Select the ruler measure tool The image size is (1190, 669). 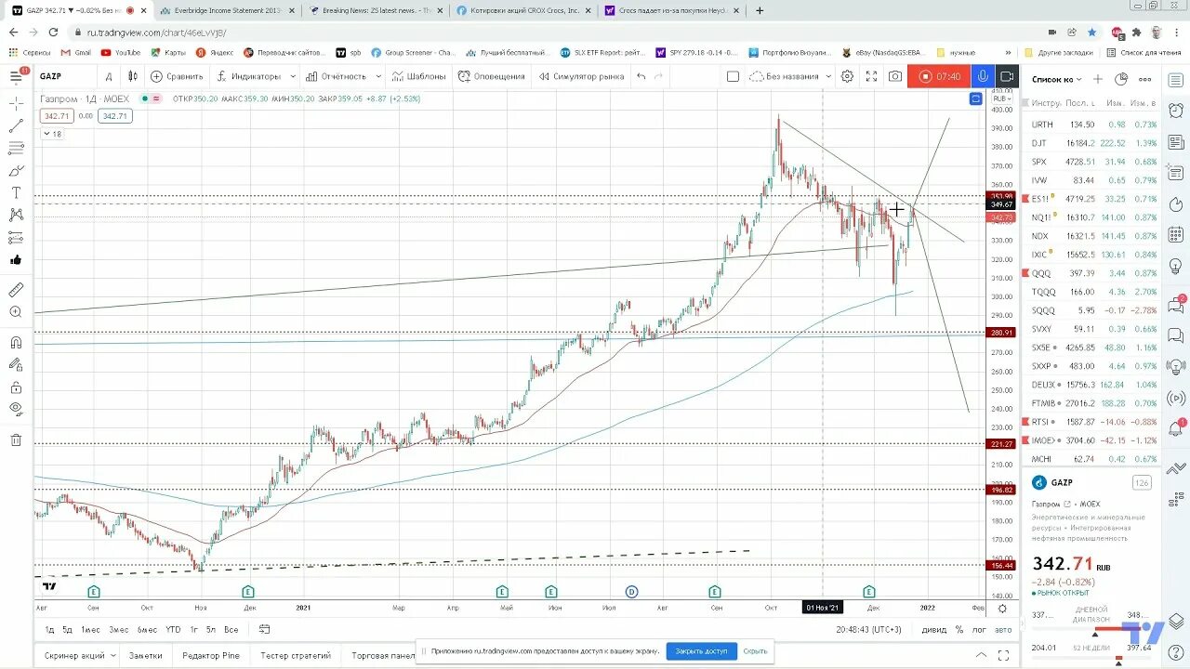16,290
